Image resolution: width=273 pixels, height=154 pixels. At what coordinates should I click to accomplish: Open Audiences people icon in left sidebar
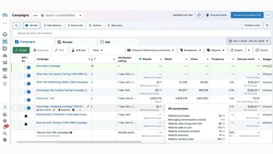[x=5, y=56]
